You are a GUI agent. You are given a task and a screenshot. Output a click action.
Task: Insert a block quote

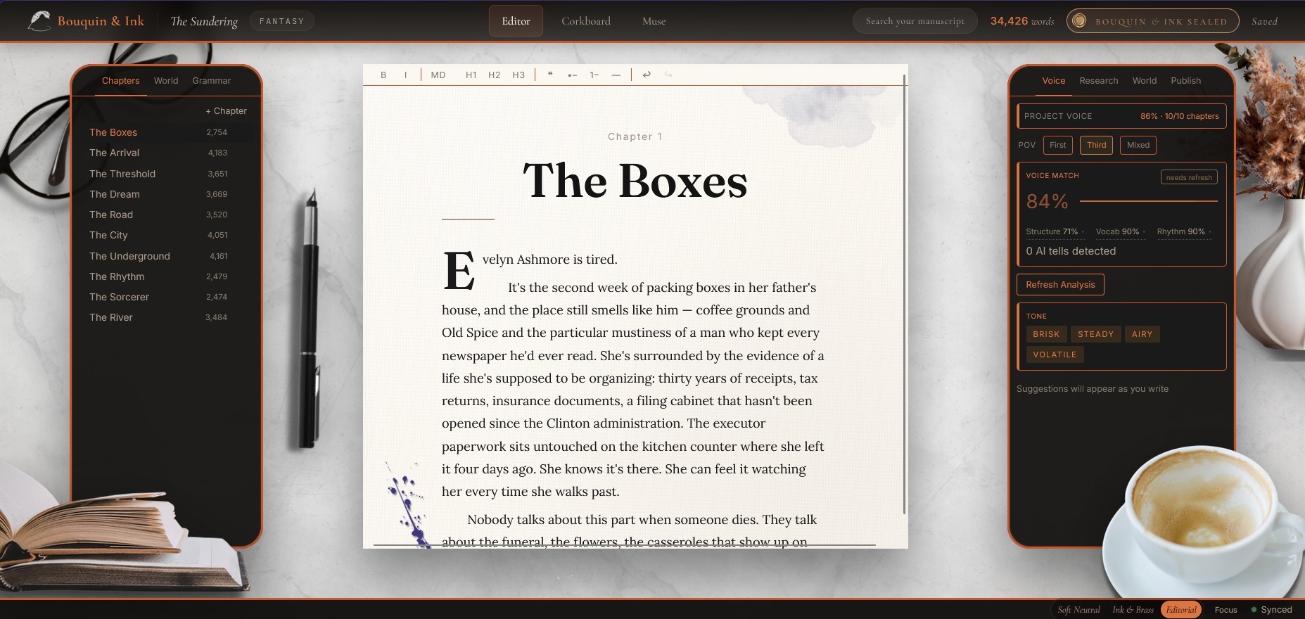tap(550, 75)
